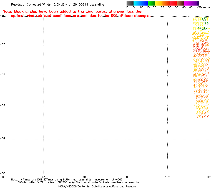Click the longitude label 96
Image resolution: width=211 pixels, height=191 pixels.
click(85, 177)
